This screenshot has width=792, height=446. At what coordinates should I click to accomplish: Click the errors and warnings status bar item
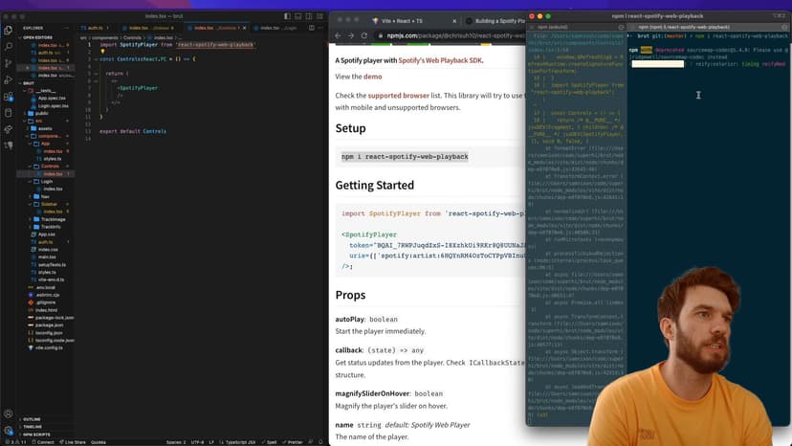tap(15, 442)
